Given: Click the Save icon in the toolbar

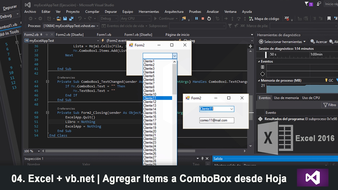Looking at the screenshot, I should click(65, 18).
